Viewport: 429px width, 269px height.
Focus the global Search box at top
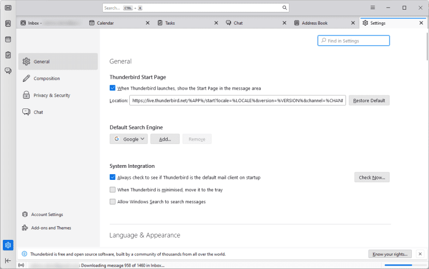196,7
